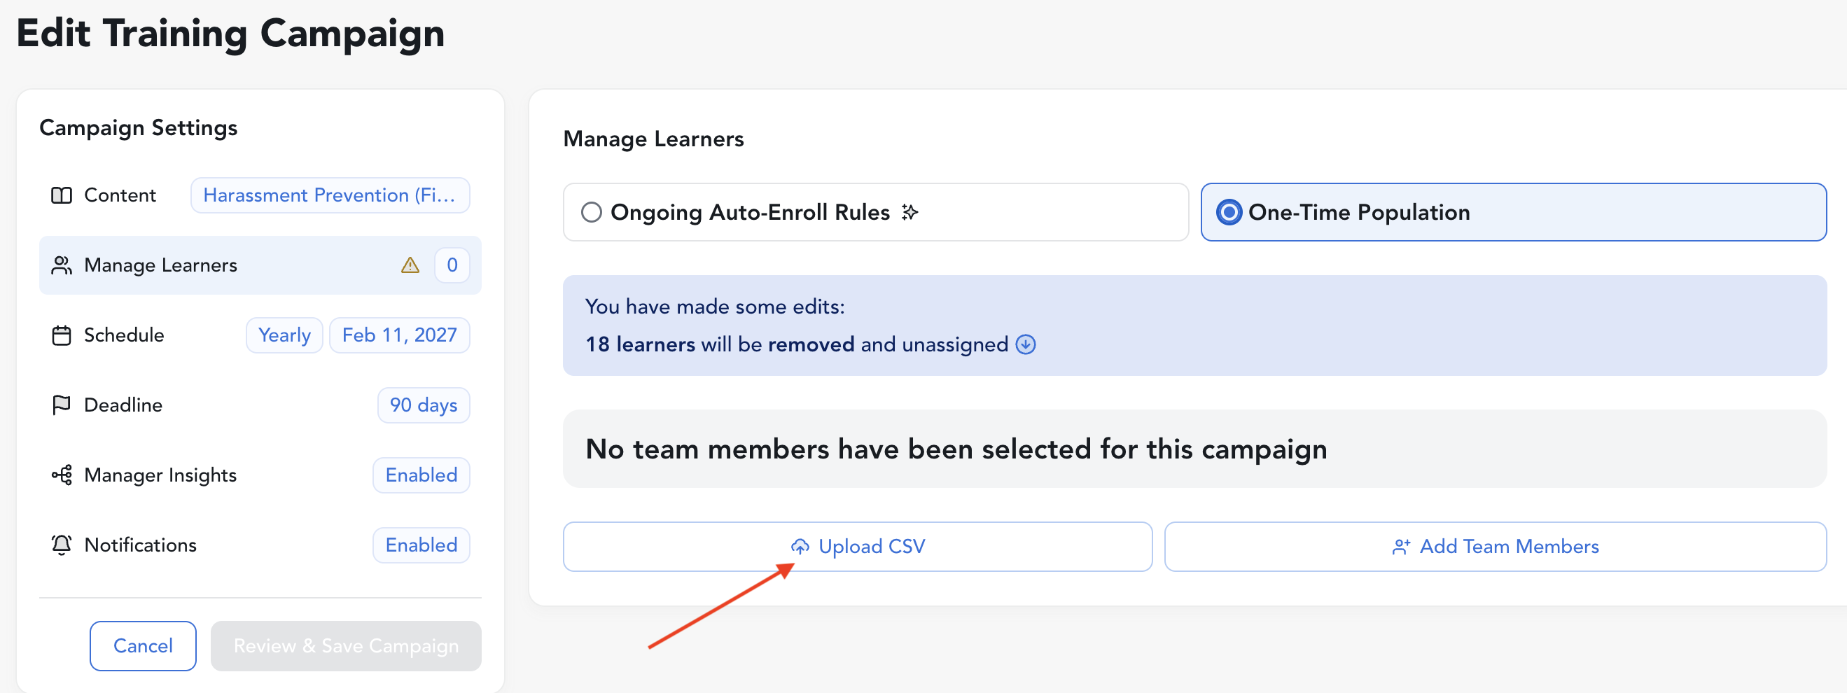This screenshot has width=1847, height=693.
Task: Select the Ongoing Auto-Enroll Rules radio option
Action: (x=592, y=212)
